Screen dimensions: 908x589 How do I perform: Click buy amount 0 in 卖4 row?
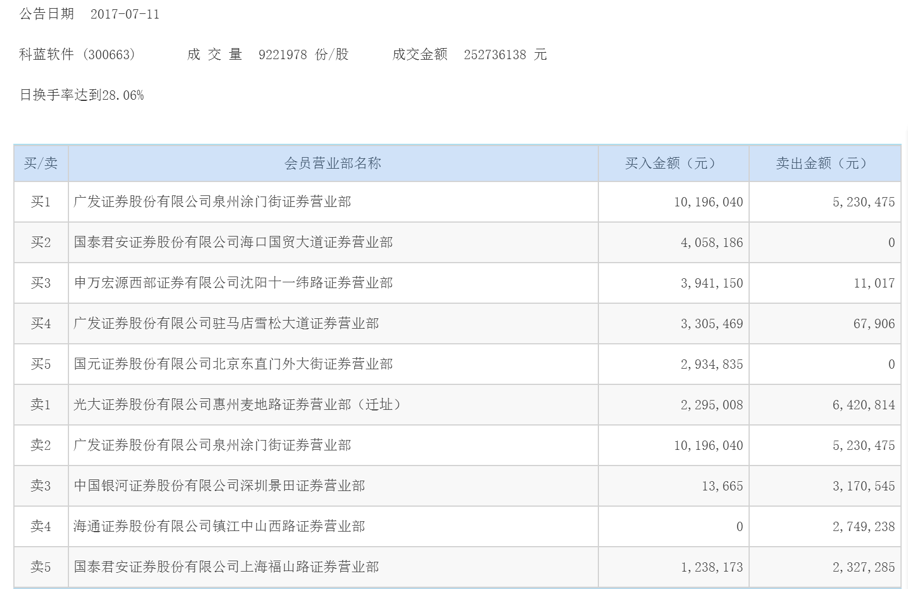[739, 527]
